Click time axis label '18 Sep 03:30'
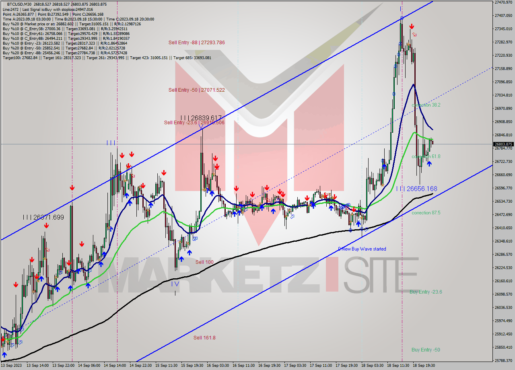The width and height of the screenshot is (515, 370). pos(373,366)
